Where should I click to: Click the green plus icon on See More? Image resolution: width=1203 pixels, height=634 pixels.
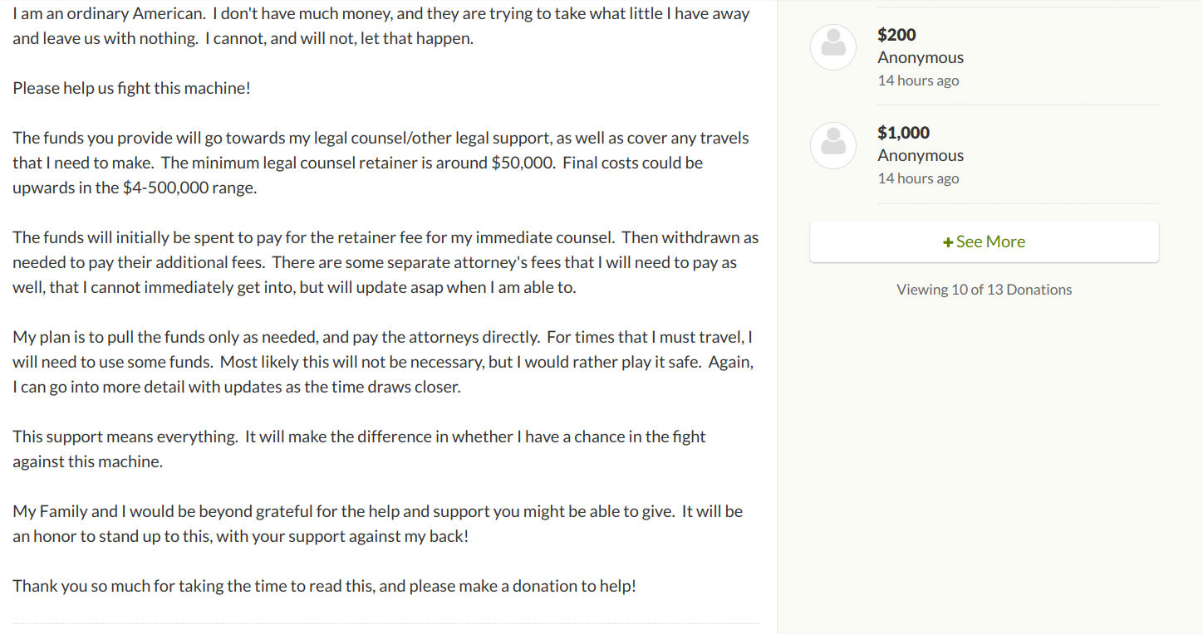(x=948, y=242)
